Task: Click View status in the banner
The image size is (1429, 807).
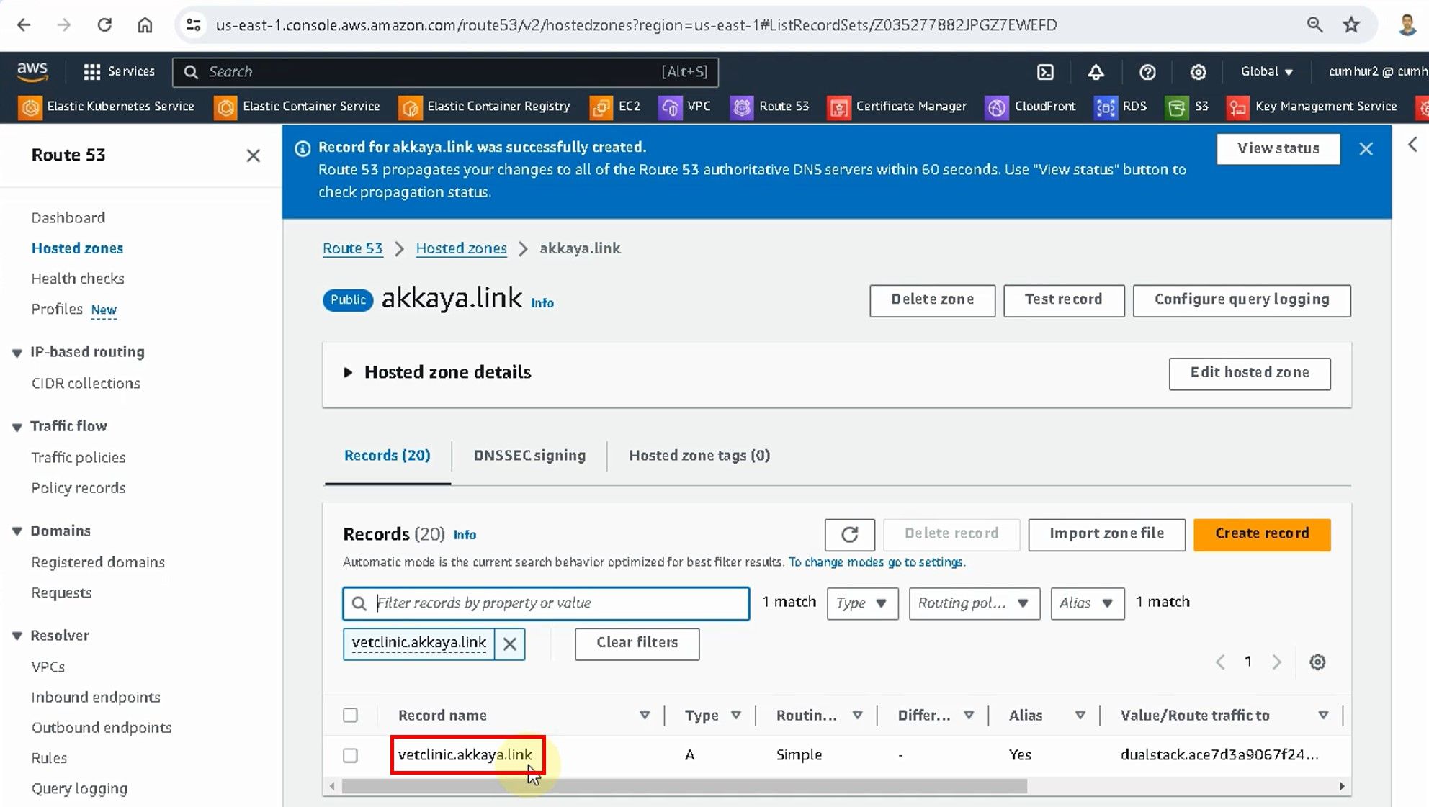Action: click(x=1278, y=149)
